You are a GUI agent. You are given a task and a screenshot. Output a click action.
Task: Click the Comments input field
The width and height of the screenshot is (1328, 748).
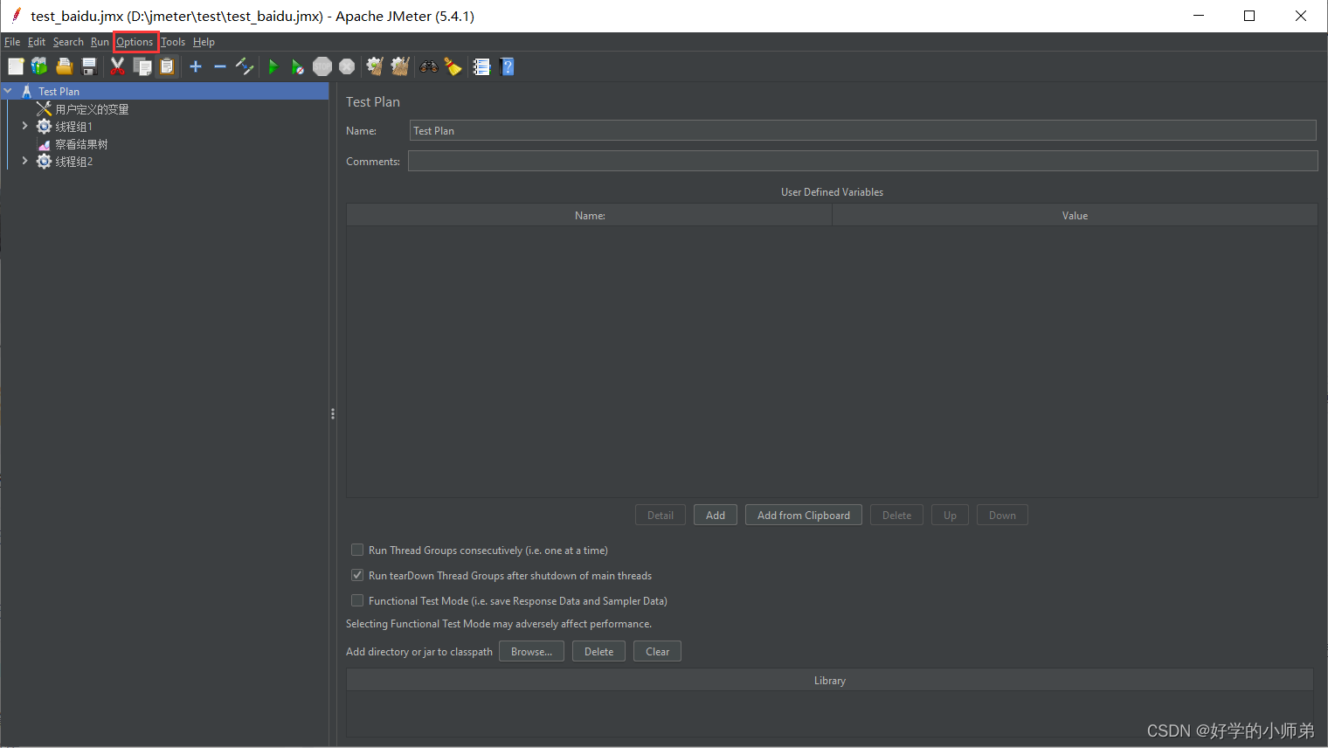pos(862,161)
